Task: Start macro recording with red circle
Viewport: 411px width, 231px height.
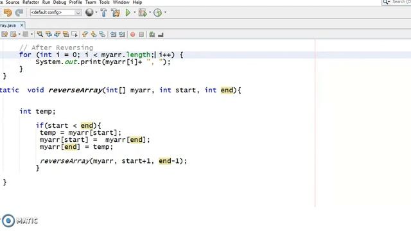Action: click(x=133, y=34)
